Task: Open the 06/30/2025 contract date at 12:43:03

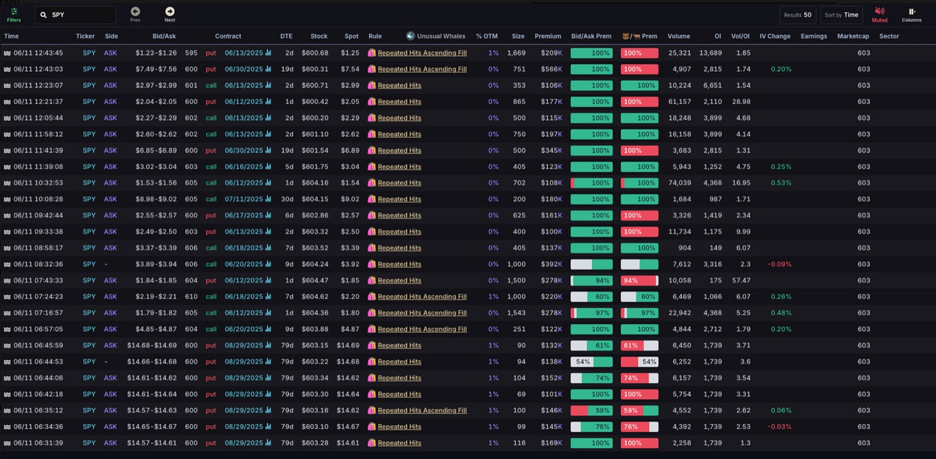Action: point(244,69)
